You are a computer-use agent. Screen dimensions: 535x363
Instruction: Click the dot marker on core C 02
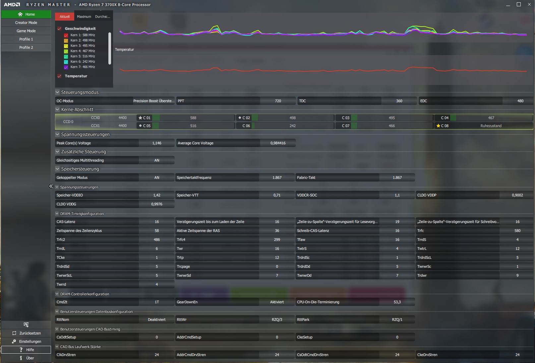pos(240,118)
